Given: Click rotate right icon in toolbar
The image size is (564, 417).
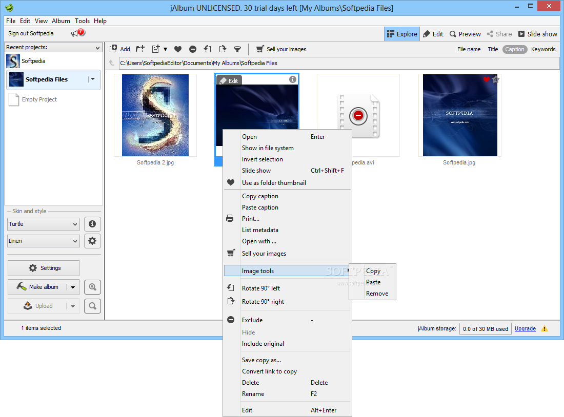Looking at the screenshot, I should (x=223, y=49).
